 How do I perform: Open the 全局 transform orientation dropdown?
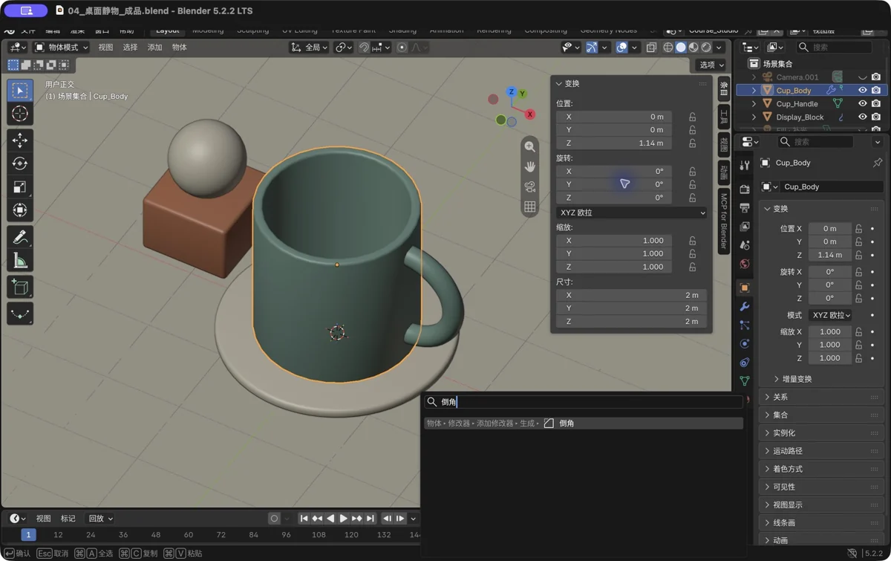[310, 48]
